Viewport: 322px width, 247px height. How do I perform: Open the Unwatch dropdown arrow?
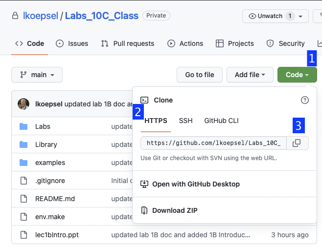click(x=300, y=16)
